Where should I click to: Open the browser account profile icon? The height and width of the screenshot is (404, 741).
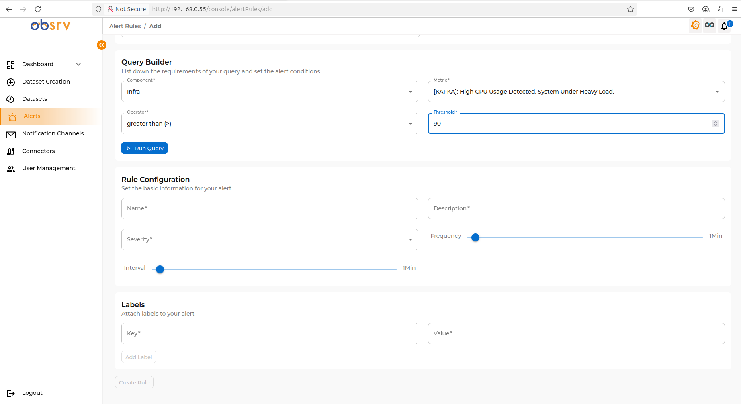(x=706, y=9)
